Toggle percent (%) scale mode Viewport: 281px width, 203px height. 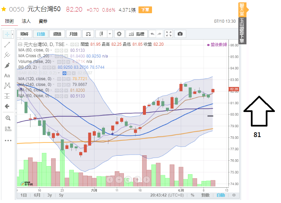(193, 195)
